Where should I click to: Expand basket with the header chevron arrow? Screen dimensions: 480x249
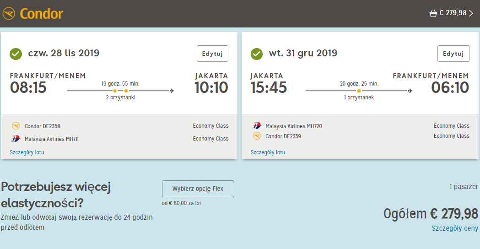tap(471, 13)
